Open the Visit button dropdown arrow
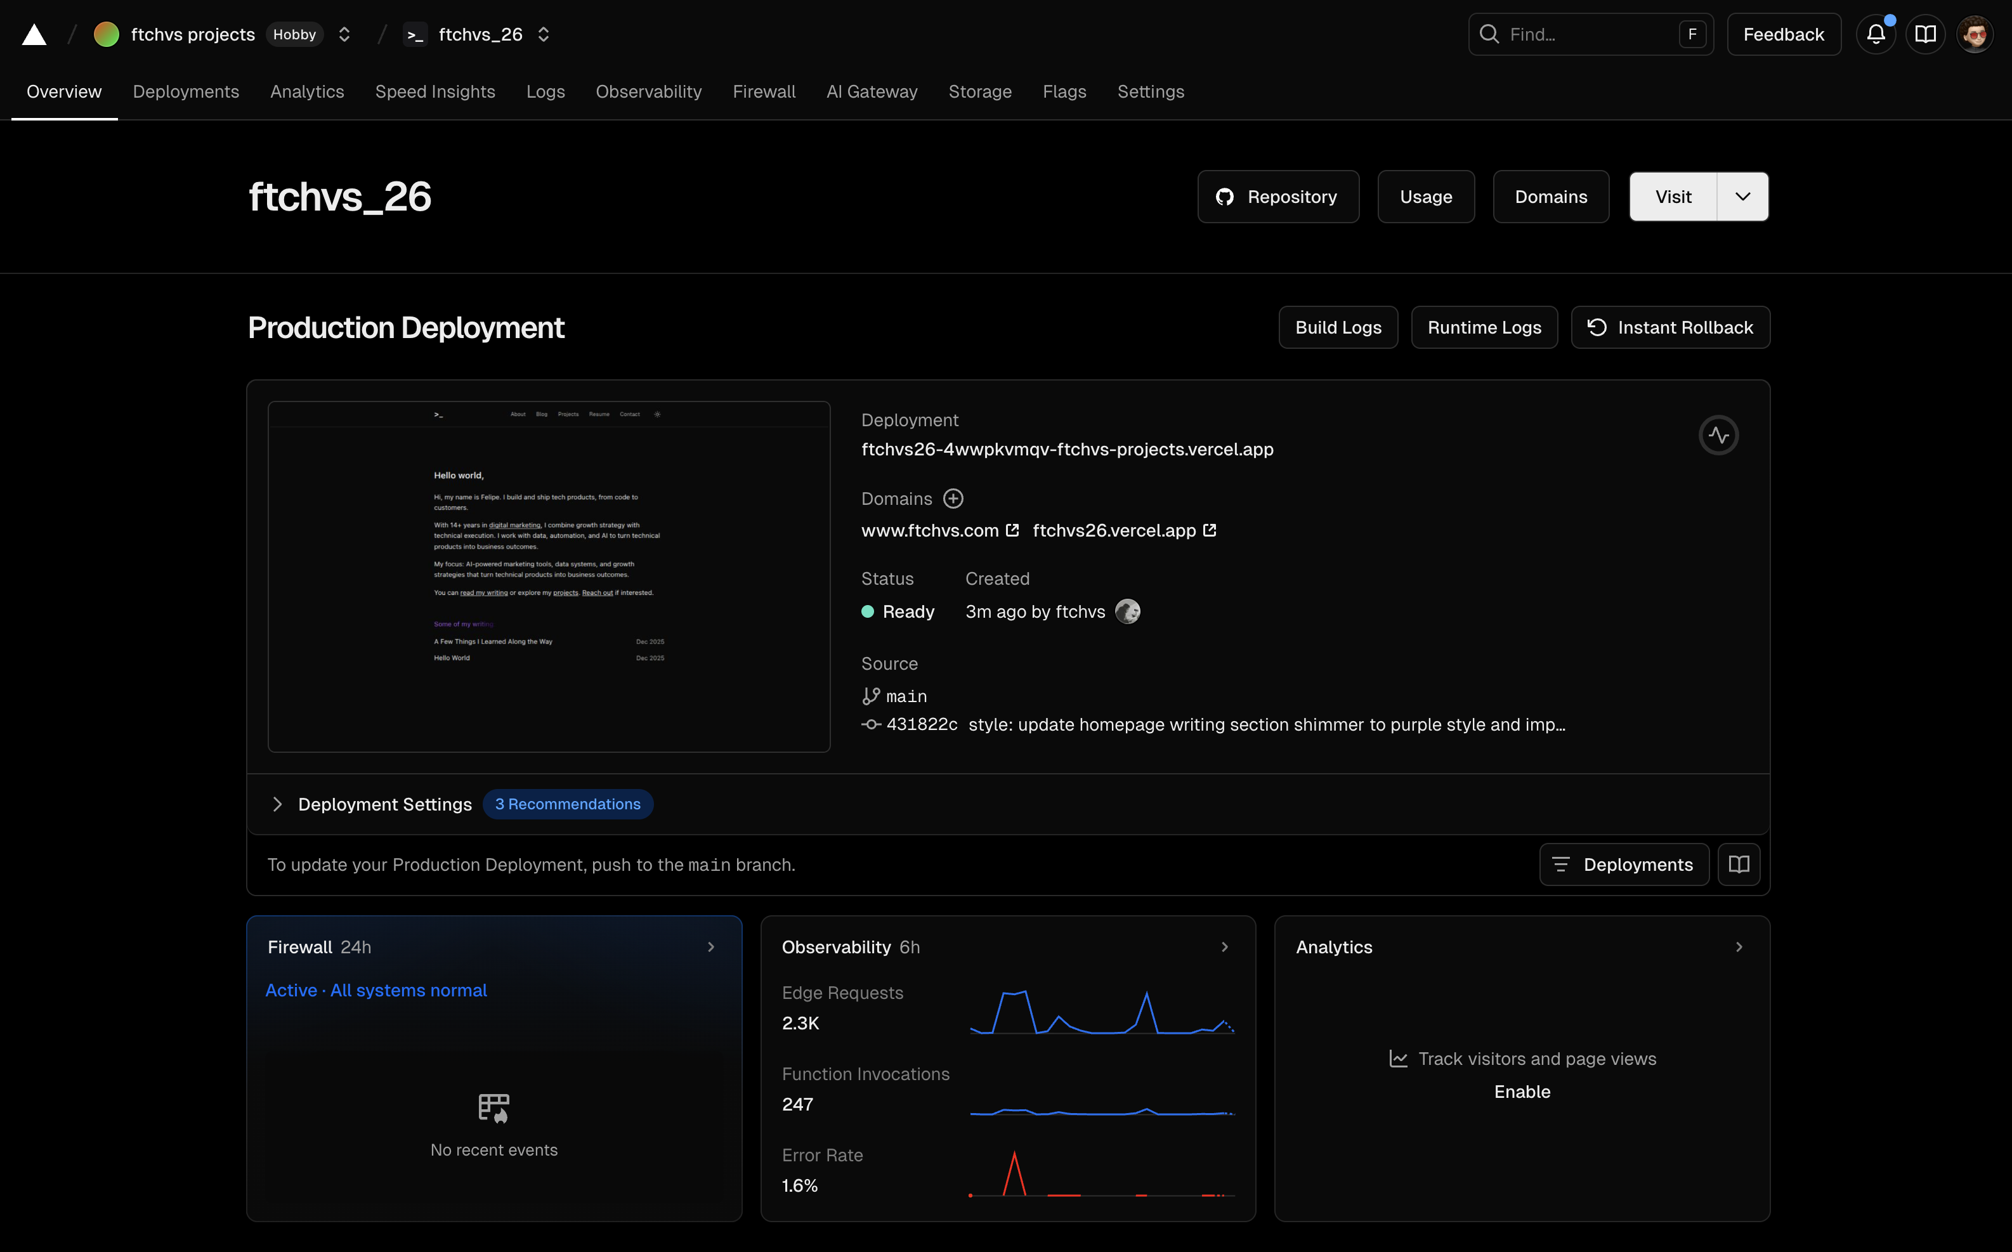2012x1252 pixels. 1742,197
